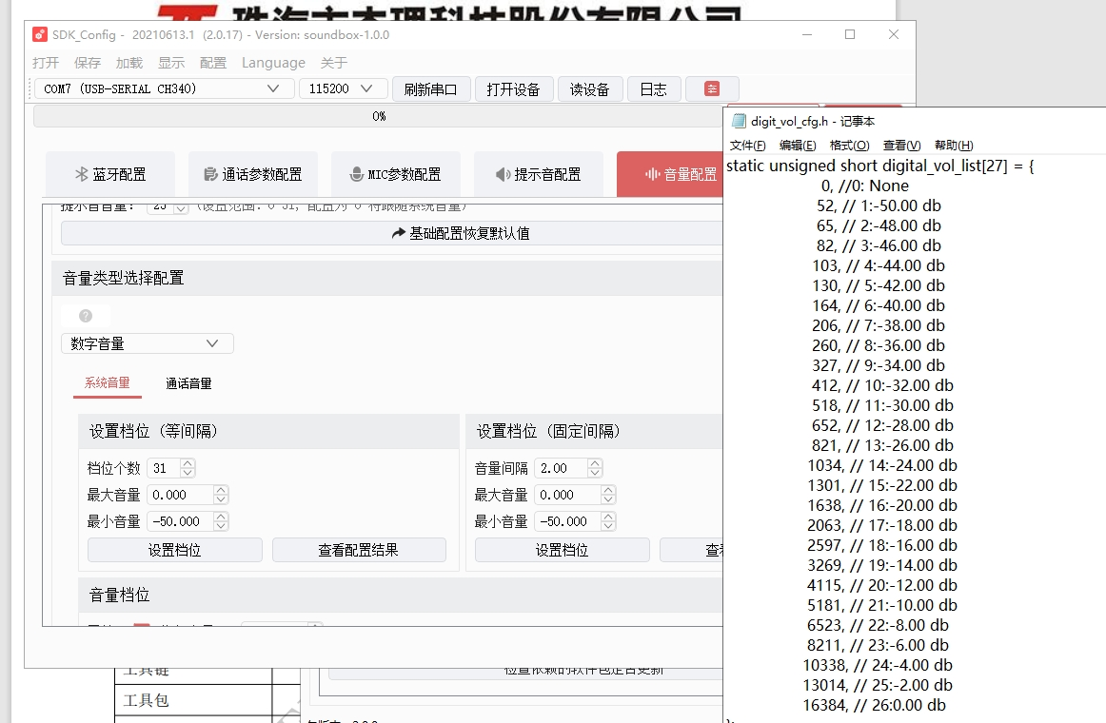This screenshot has height=723, width=1106.
Task: Open the 打开 menu in SDK_Config
Action: [x=46, y=63]
